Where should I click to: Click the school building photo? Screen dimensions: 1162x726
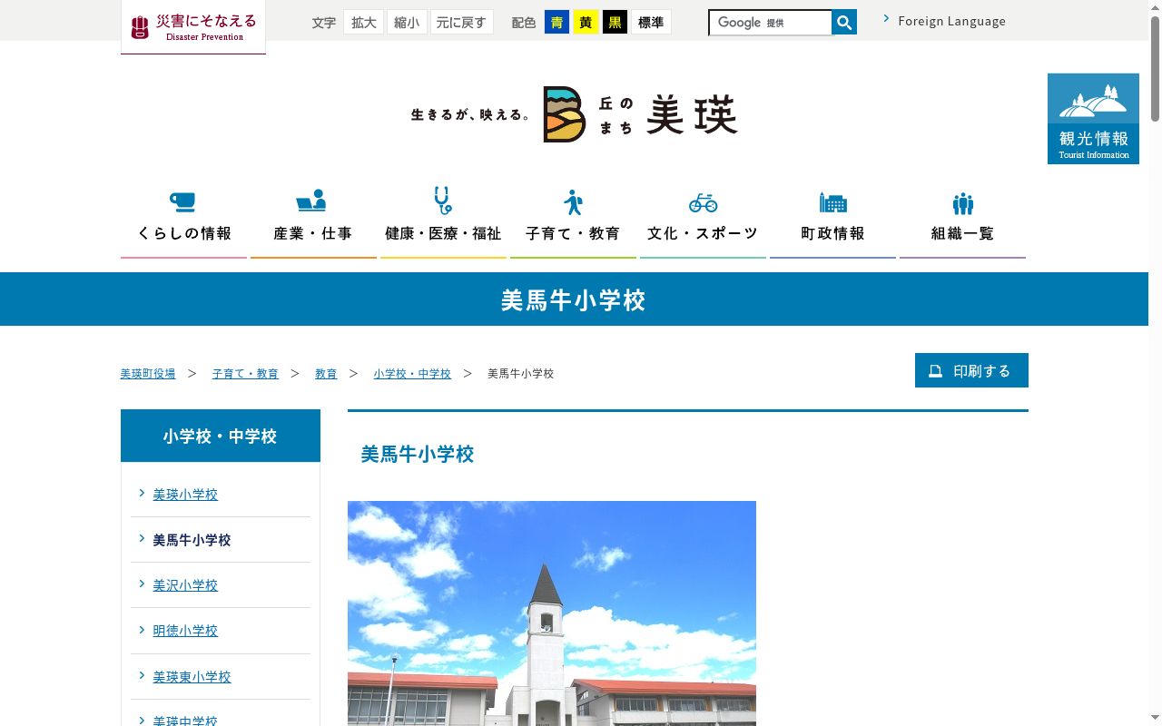click(x=552, y=613)
